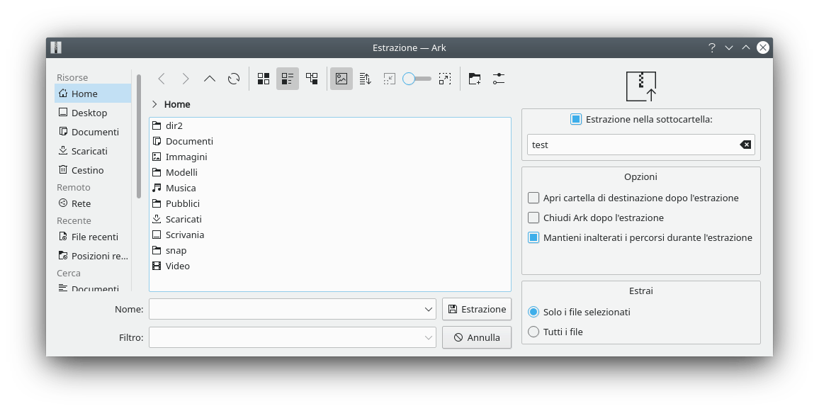Enable Chiudi Ark dopo l'estrazione
This screenshot has width=819, height=411.
pyautogui.click(x=534, y=218)
